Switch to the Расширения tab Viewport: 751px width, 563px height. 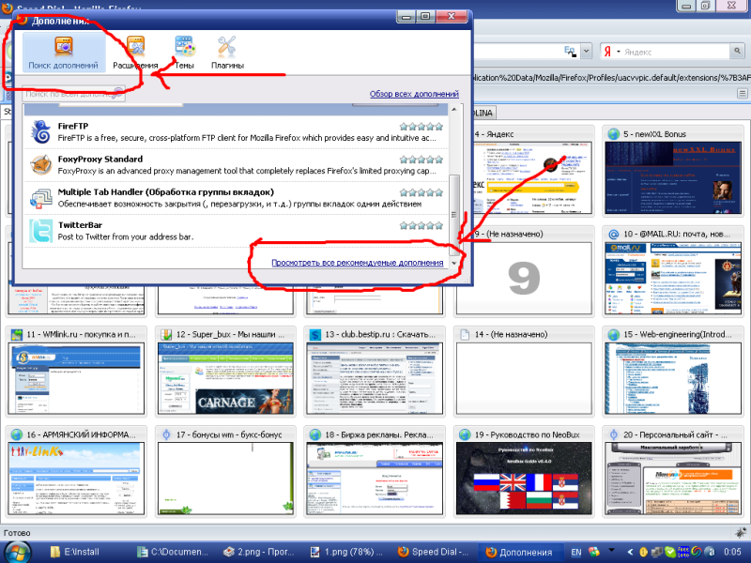tap(135, 53)
